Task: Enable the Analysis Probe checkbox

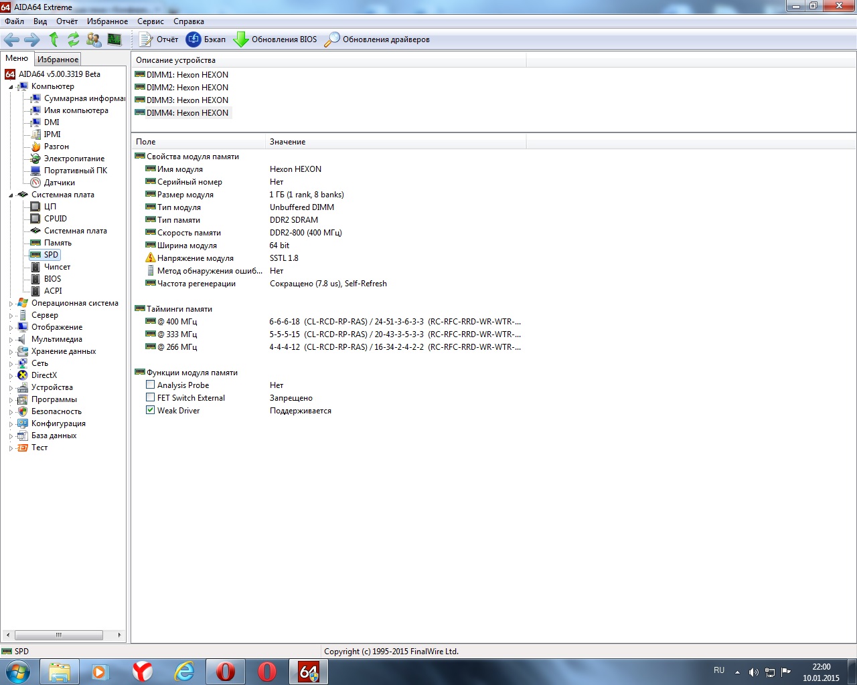Action: (x=151, y=385)
